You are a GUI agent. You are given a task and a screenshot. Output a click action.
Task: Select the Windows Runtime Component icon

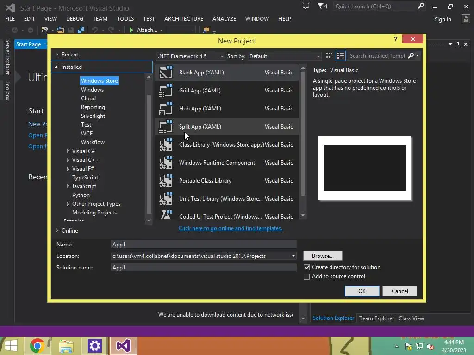[x=166, y=163]
